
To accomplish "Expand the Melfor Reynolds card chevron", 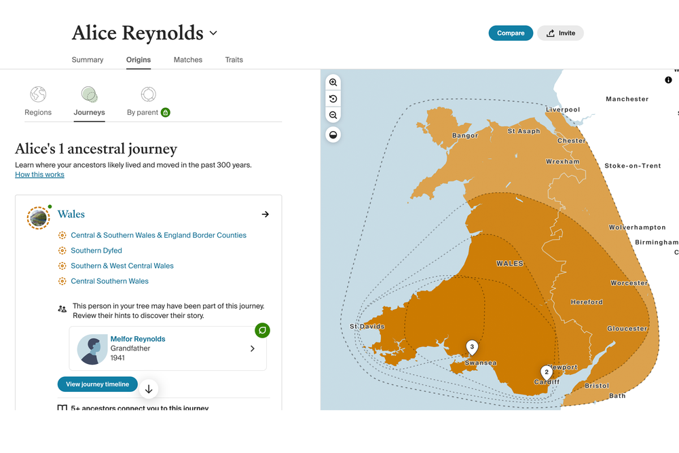I will tap(253, 348).
